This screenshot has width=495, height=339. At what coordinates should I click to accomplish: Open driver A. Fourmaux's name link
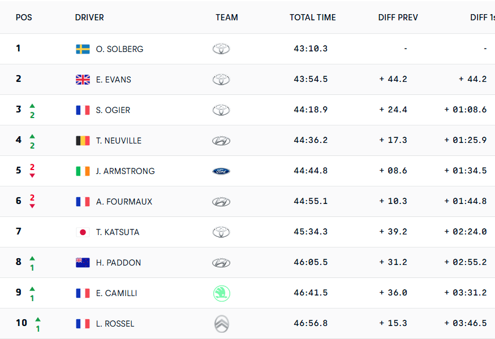coord(124,202)
